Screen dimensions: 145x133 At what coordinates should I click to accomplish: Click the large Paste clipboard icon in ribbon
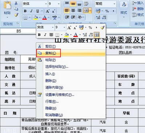7,5
